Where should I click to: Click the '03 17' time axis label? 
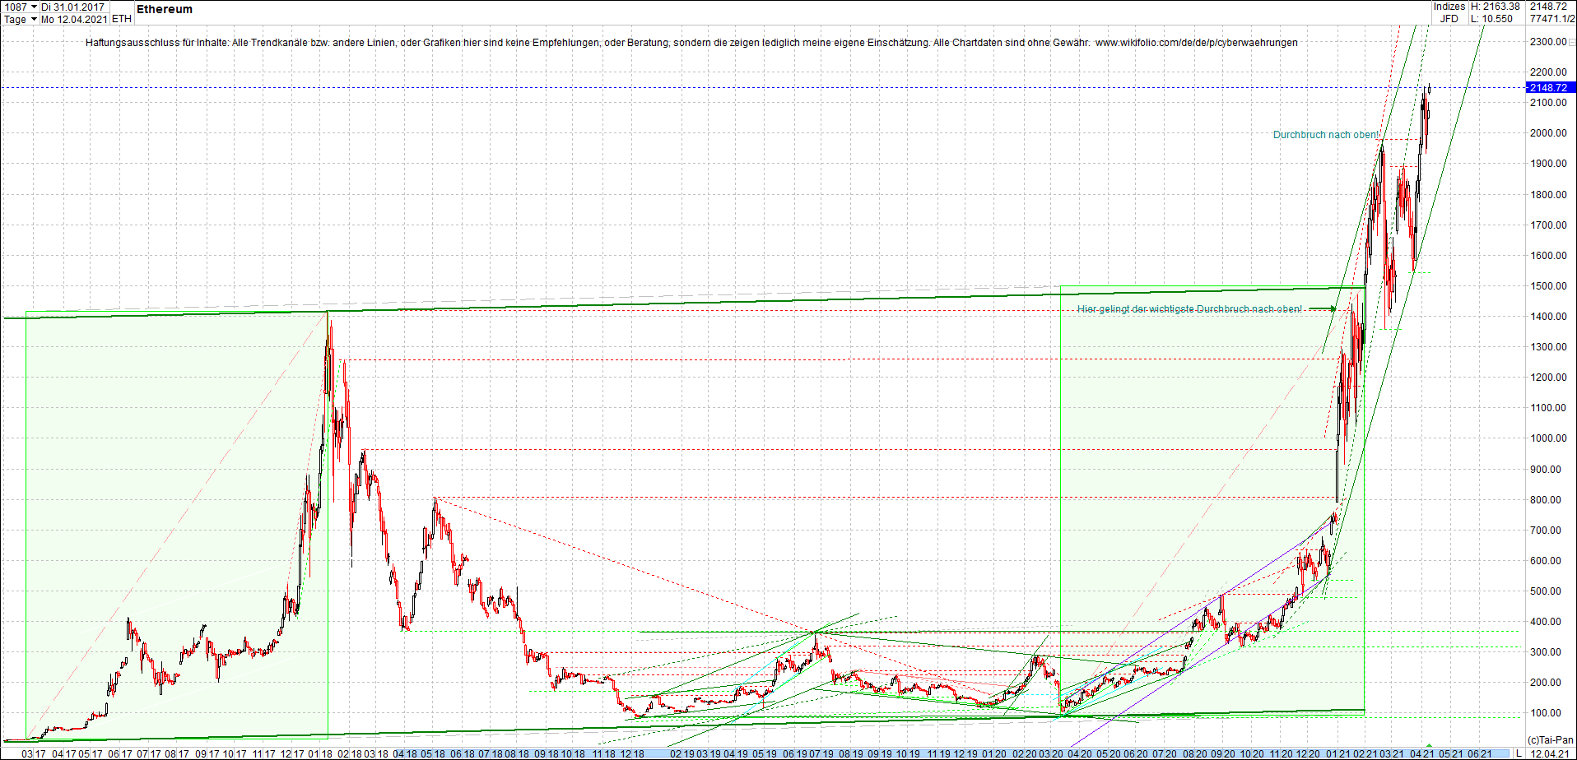coord(34,753)
